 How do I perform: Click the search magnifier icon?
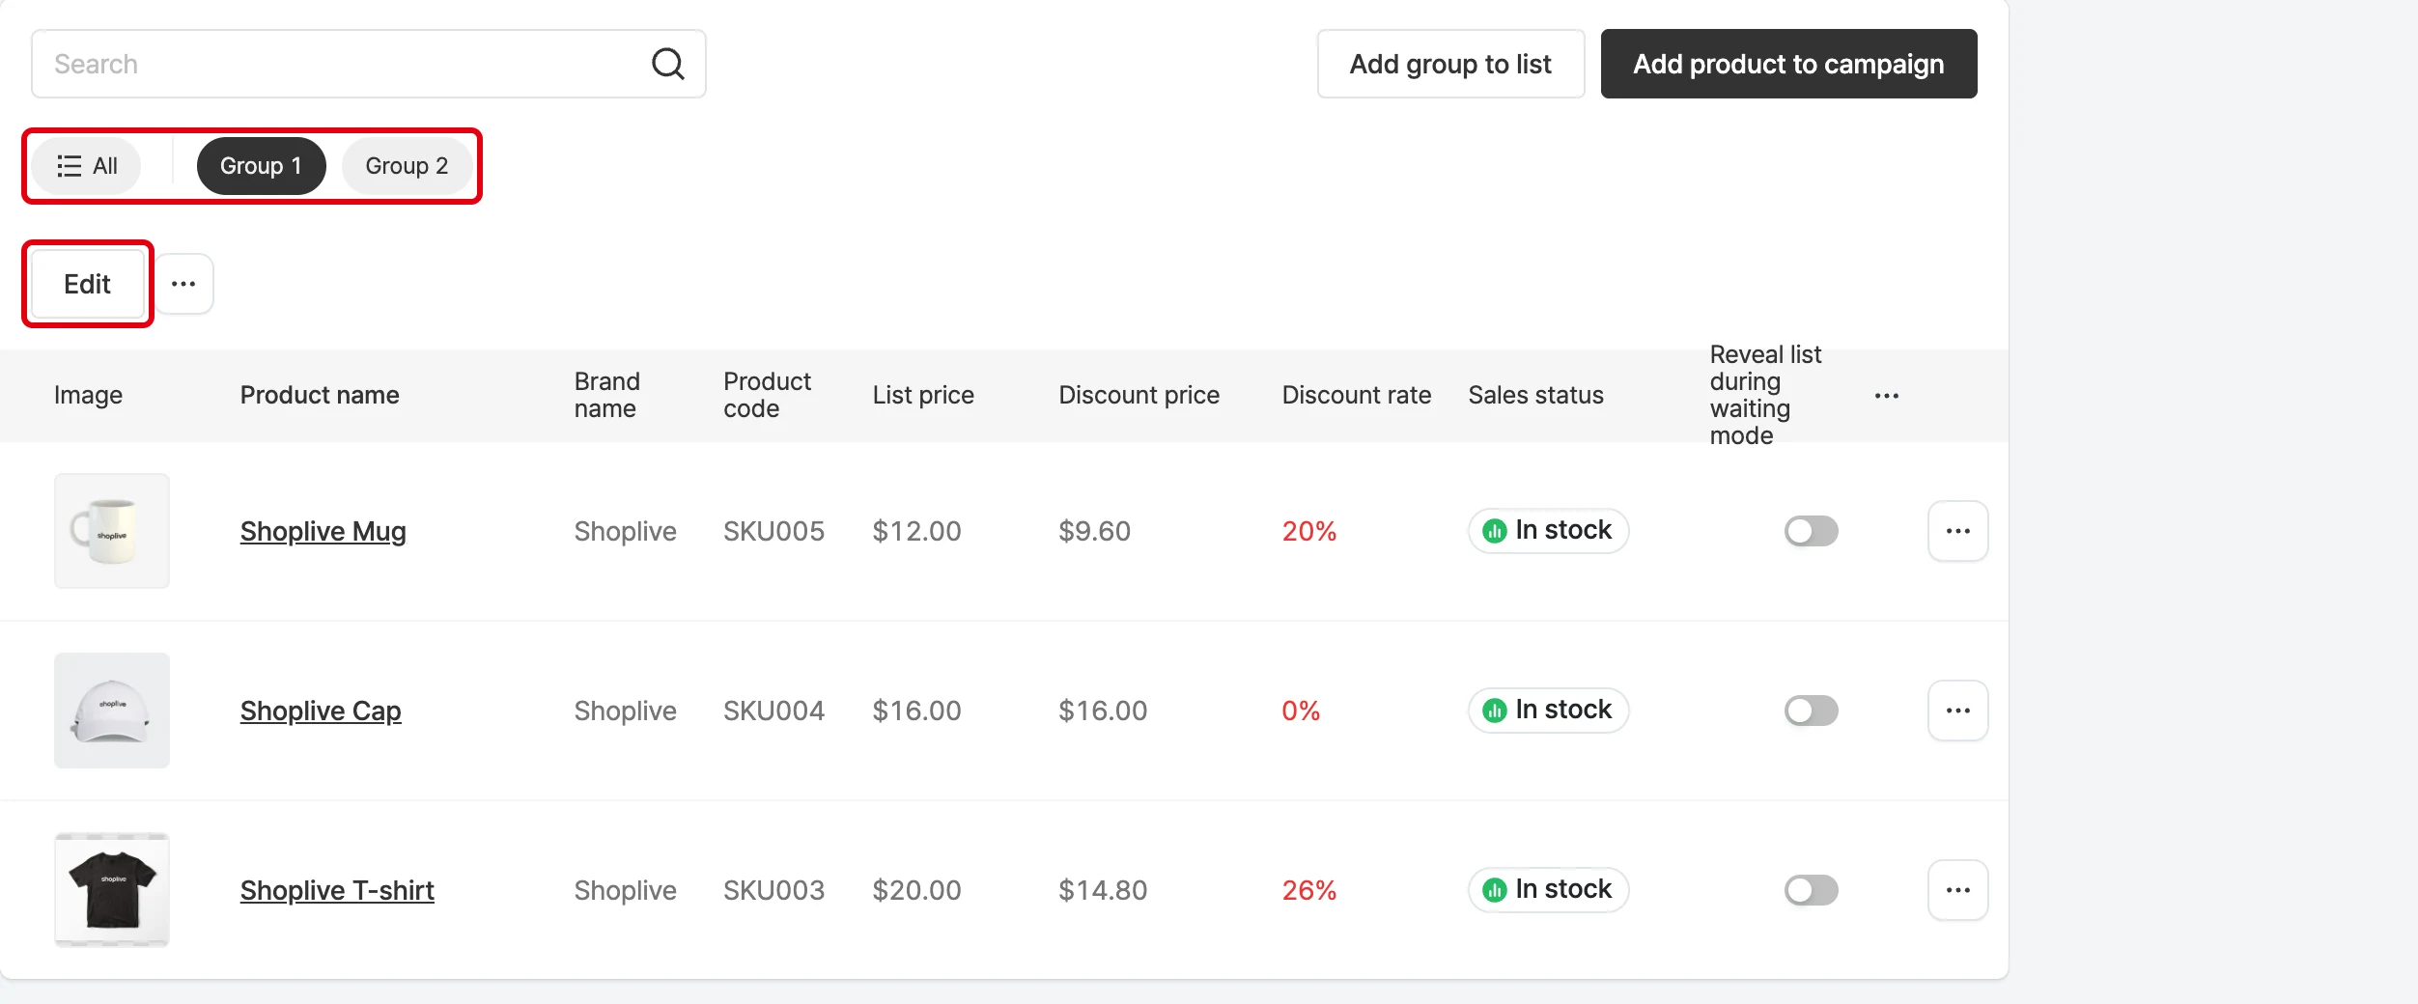click(667, 64)
